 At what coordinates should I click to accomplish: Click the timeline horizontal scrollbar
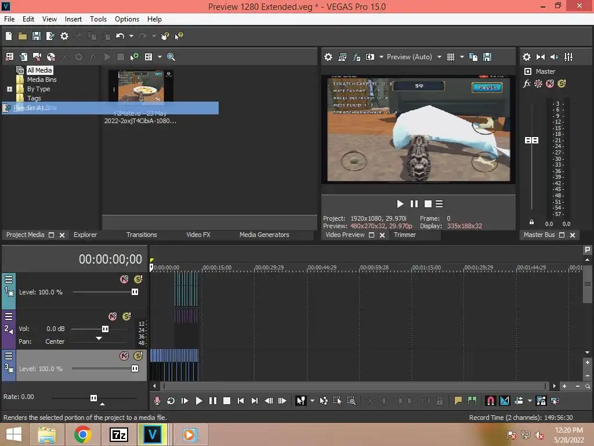(x=354, y=386)
